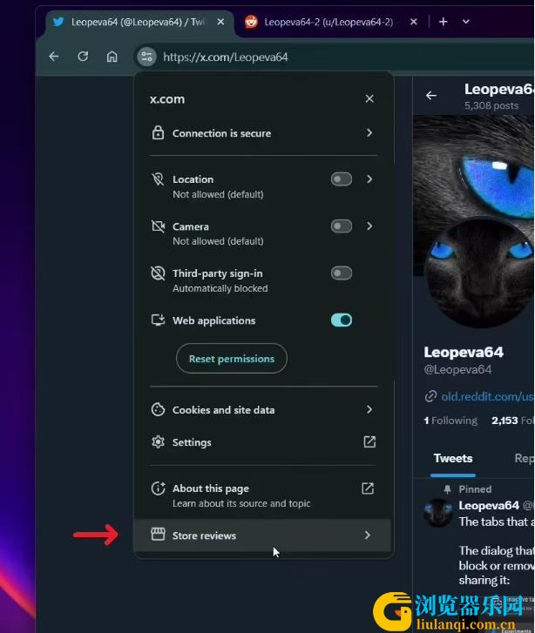Select the Replies tab

[524, 459]
